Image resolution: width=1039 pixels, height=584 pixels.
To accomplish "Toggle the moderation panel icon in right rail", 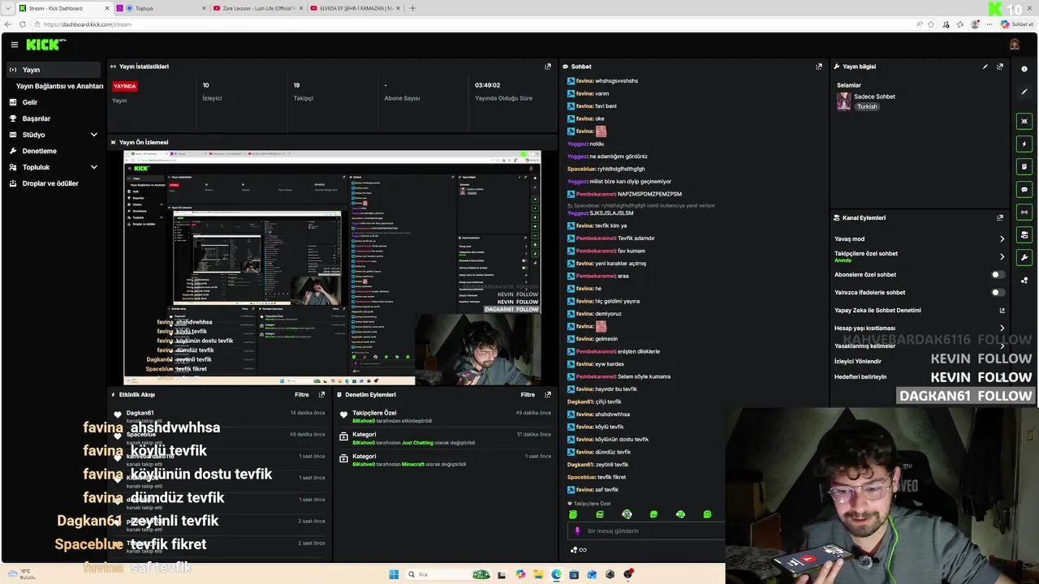I will click(1024, 234).
